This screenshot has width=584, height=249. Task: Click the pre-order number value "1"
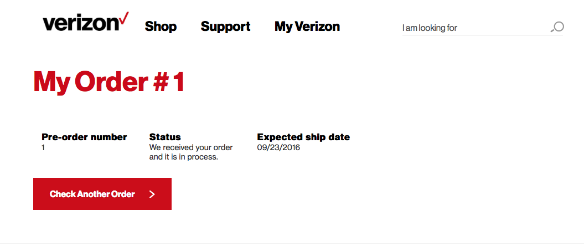pyautogui.click(x=44, y=148)
